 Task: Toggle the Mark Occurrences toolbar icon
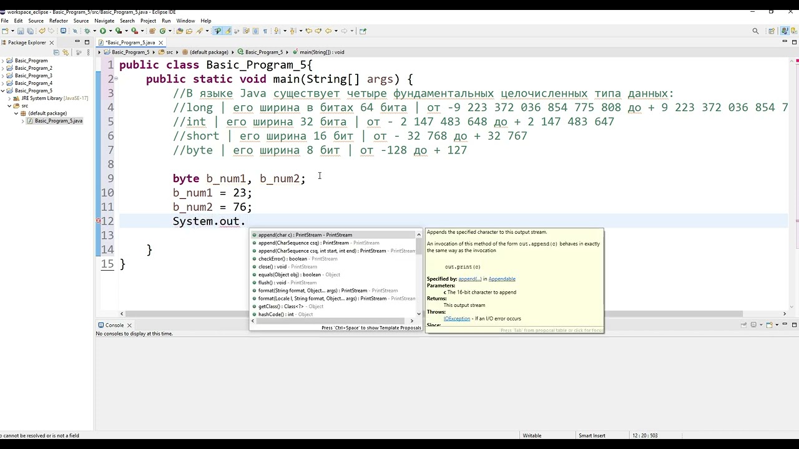pos(228,31)
